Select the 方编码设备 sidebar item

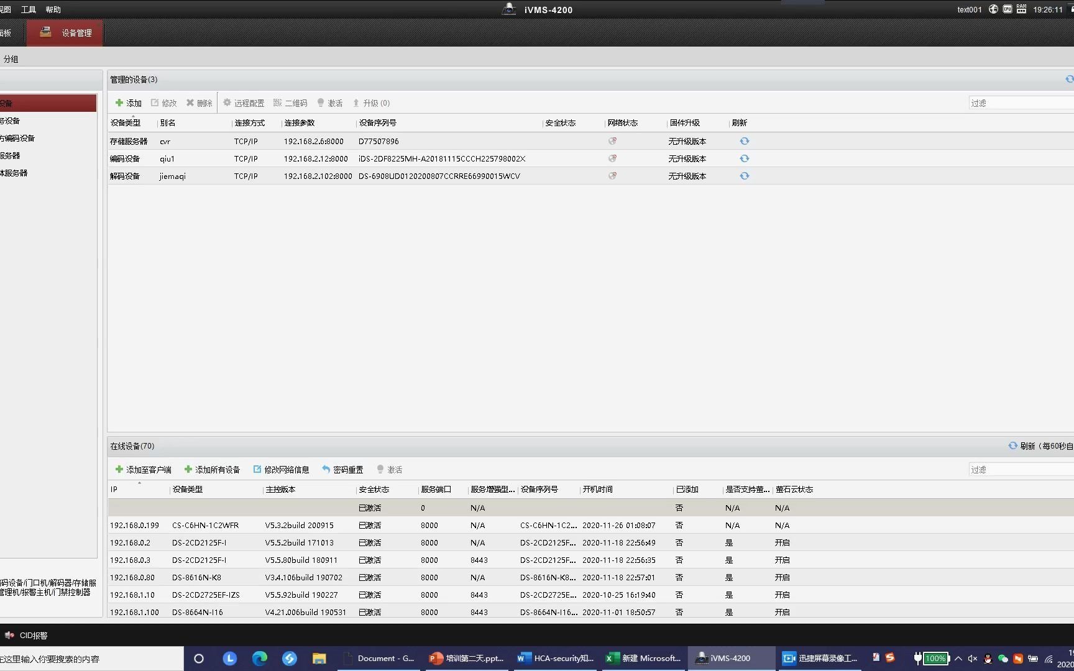tap(48, 138)
